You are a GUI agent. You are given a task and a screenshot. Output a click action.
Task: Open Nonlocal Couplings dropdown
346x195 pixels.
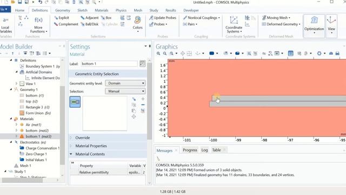click(x=202, y=18)
